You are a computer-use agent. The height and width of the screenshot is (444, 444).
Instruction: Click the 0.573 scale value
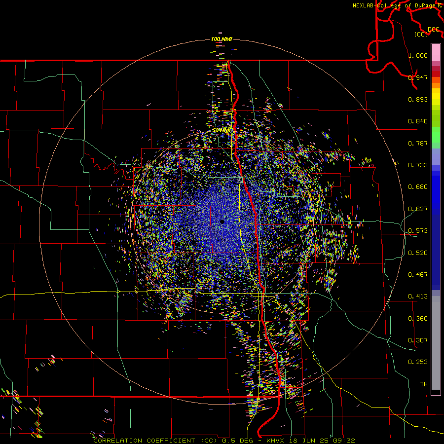point(418,231)
